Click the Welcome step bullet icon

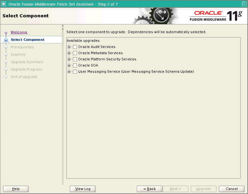6,32
